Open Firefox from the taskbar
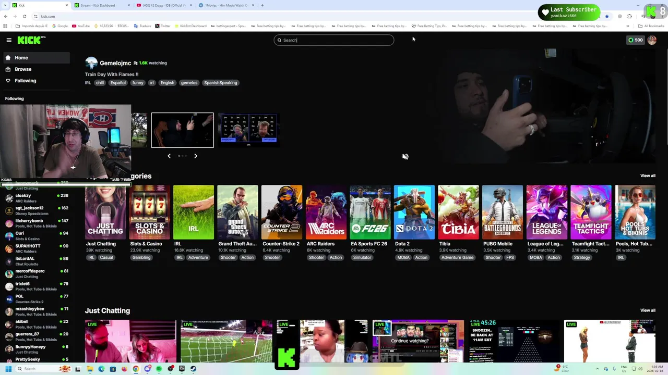The width and height of the screenshot is (668, 375). tap(124, 369)
